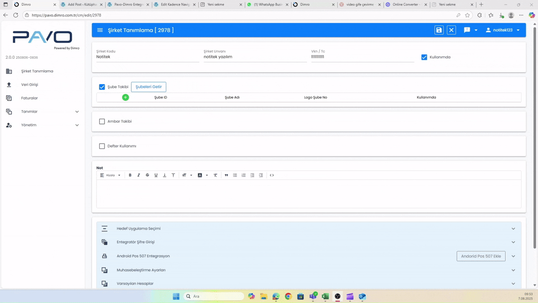The width and height of the screenshot is (538, 303).
Task: Go to Veri Girişi in the sidebar
Action: pos(29,85)
